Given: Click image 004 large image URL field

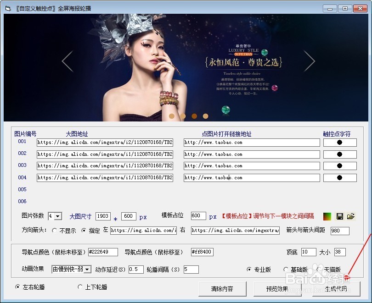Looking at the screenshot, I should pos(105,178).
